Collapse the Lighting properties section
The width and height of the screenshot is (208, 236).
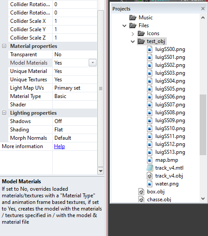click(x=4, y=113)
